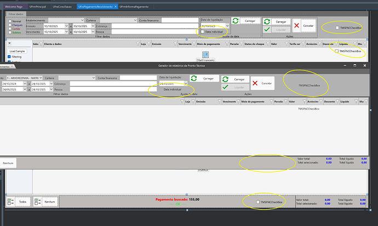Toggle the Cheques checkbox
378x226 pixels.
10,25
